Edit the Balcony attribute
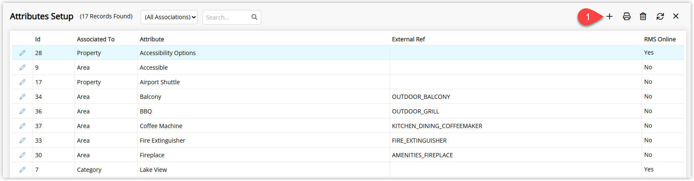The image size is (694, 181). [22, 97]
